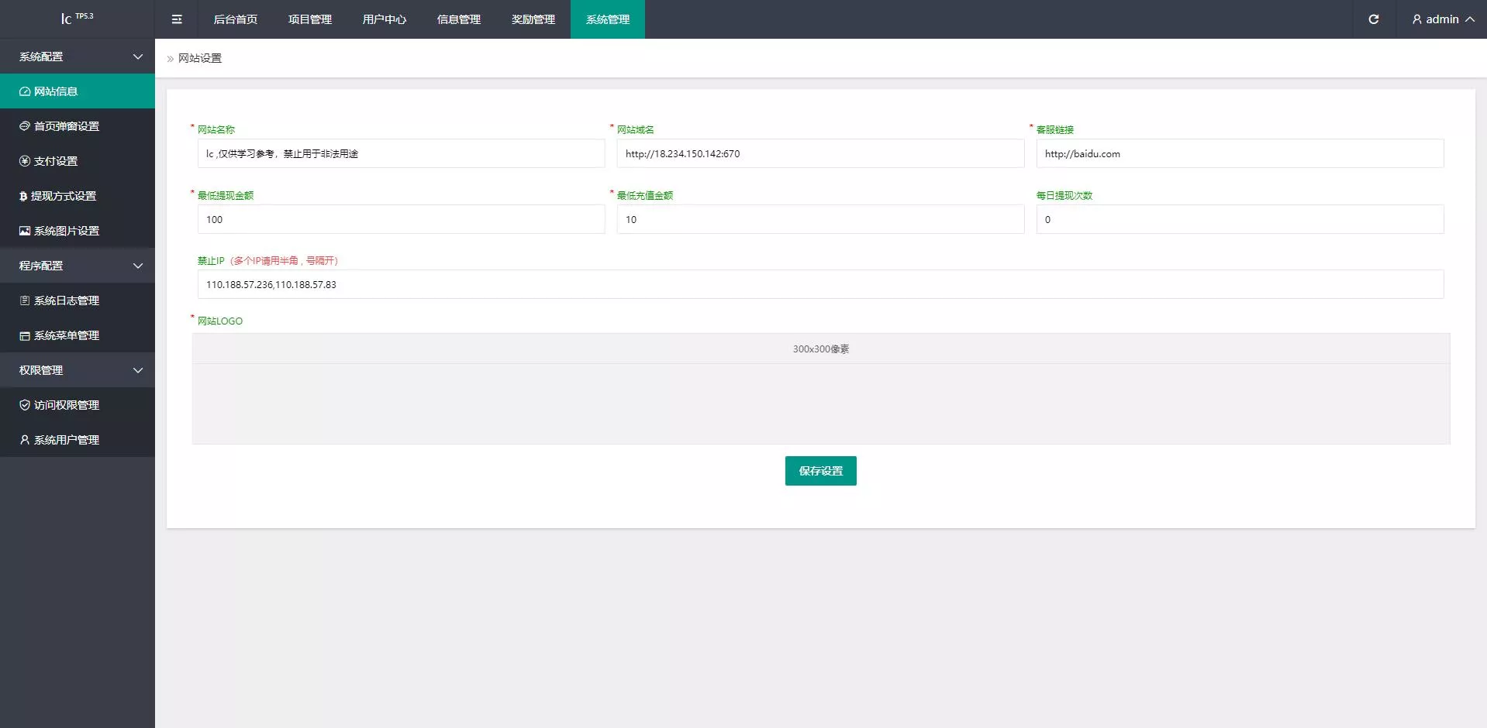Open 提现方式设置 withdrawal method settings
The image size is (1487, 728).
click(63, 196)
